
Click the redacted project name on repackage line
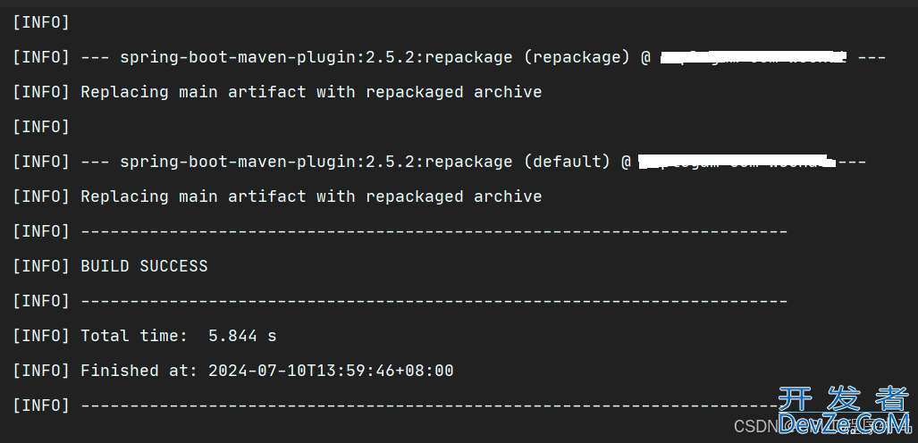point(754,57)
